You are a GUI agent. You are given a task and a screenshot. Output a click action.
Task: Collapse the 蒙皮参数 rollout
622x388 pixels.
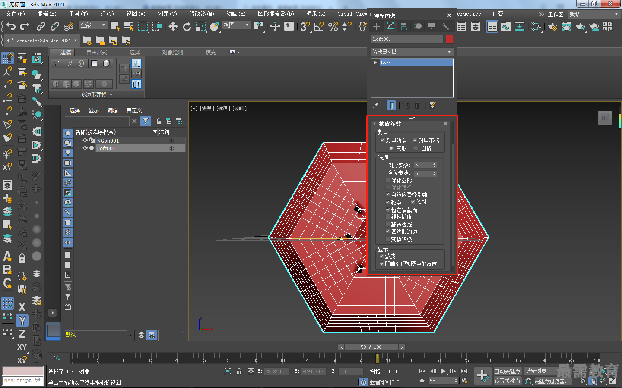coord(374,124)
